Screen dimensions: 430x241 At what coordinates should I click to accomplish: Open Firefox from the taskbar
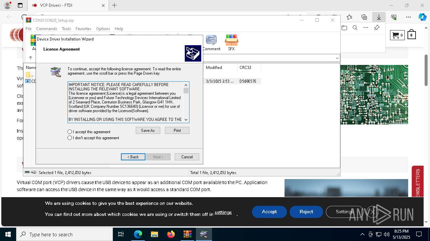[171, 234]
